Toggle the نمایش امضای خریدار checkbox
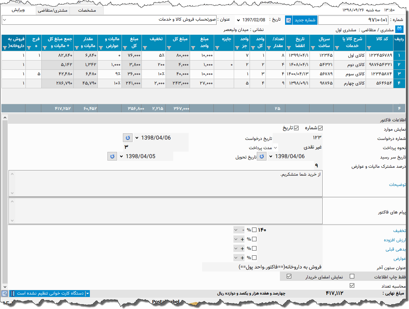409x309 pixels. pyautogui.click(x=289, y=276)
